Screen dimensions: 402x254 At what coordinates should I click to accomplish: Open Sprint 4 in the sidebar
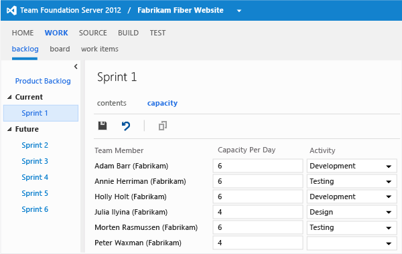click(35, 177)
